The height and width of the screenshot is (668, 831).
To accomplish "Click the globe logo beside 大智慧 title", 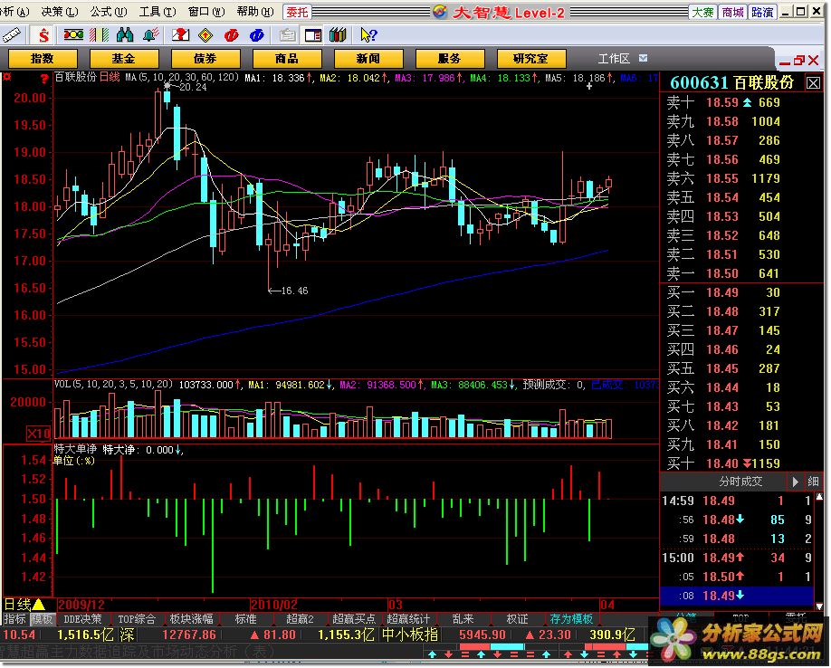I will coord(439,12).
